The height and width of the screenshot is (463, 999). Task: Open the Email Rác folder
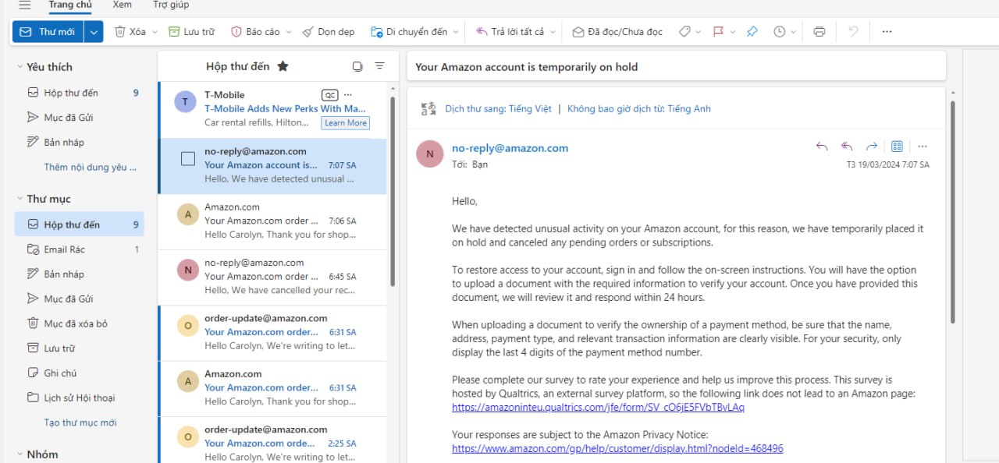65,249
